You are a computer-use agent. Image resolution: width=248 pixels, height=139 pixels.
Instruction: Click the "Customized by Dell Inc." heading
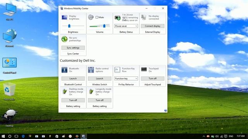pos(77,61)
